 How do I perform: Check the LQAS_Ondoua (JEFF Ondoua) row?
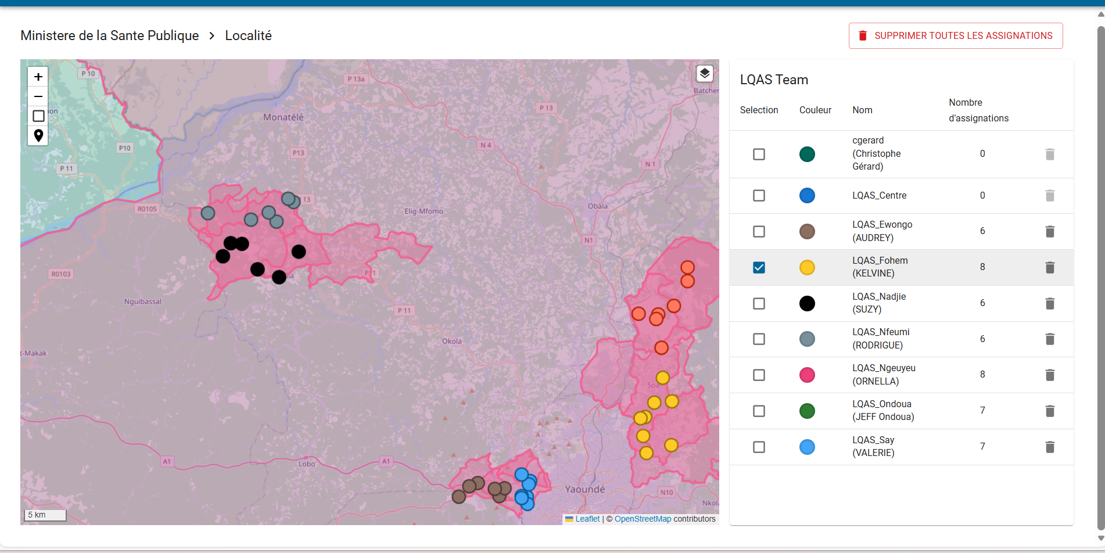(759, 411)
